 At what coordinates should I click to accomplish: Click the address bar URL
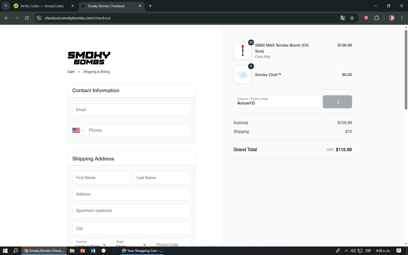pos(78,18)
